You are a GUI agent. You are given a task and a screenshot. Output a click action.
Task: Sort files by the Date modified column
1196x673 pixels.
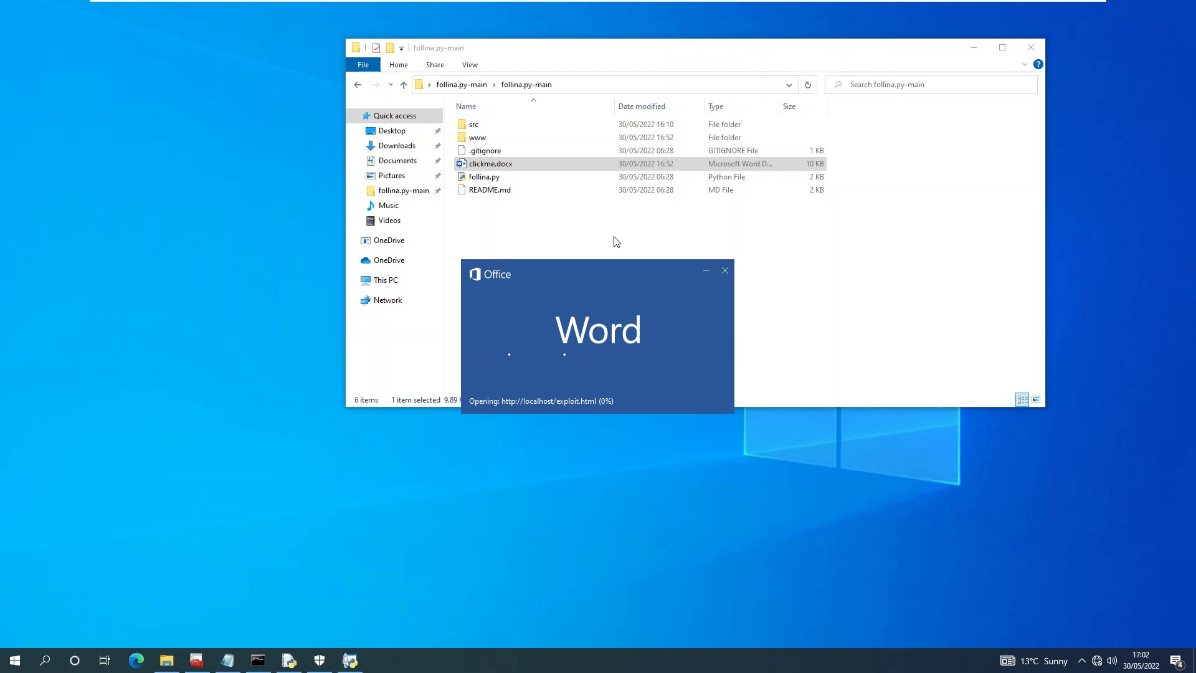click(x=642, y=107)
